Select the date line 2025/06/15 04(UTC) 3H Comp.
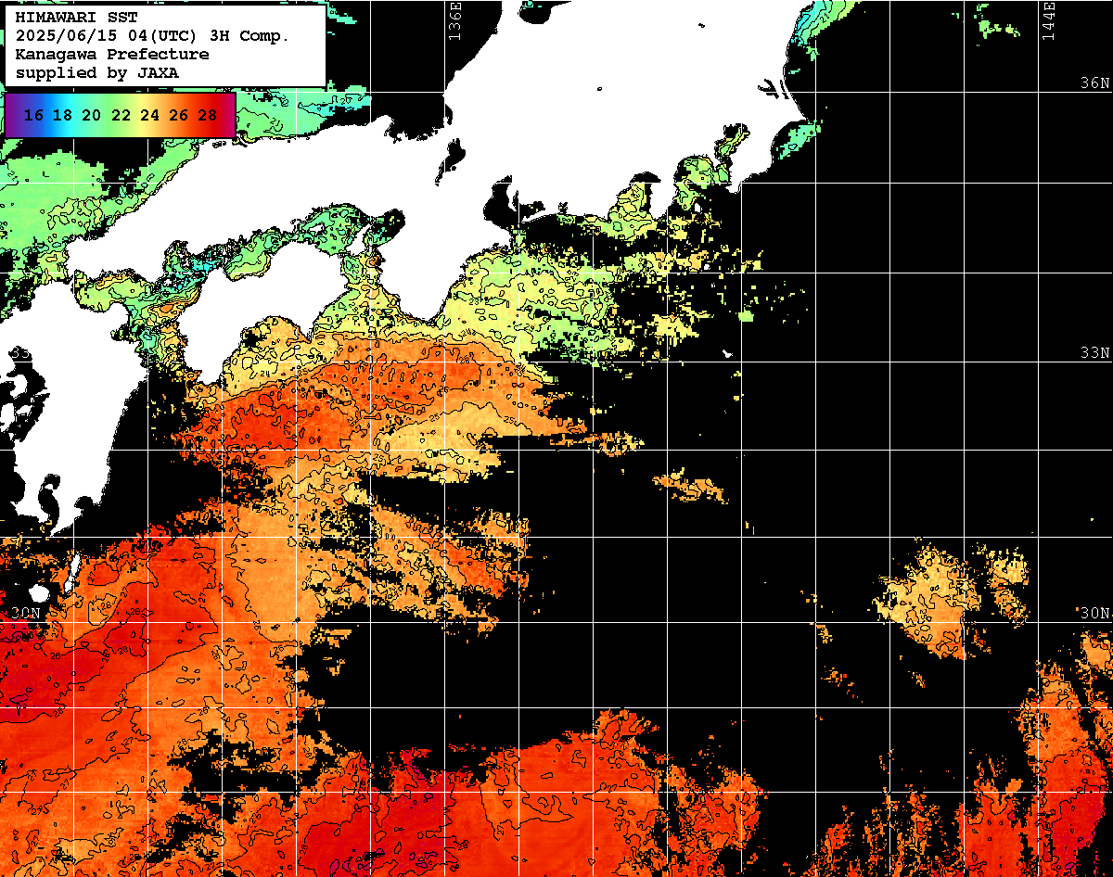 (x=152, y=36)
